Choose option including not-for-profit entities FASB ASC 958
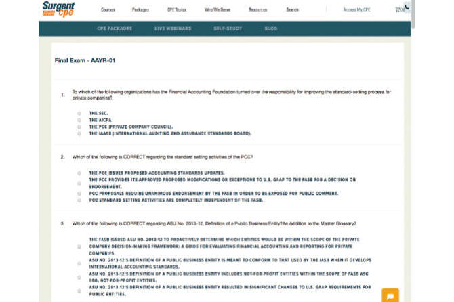The image size is (454, 302). click(x=79, y=277)
